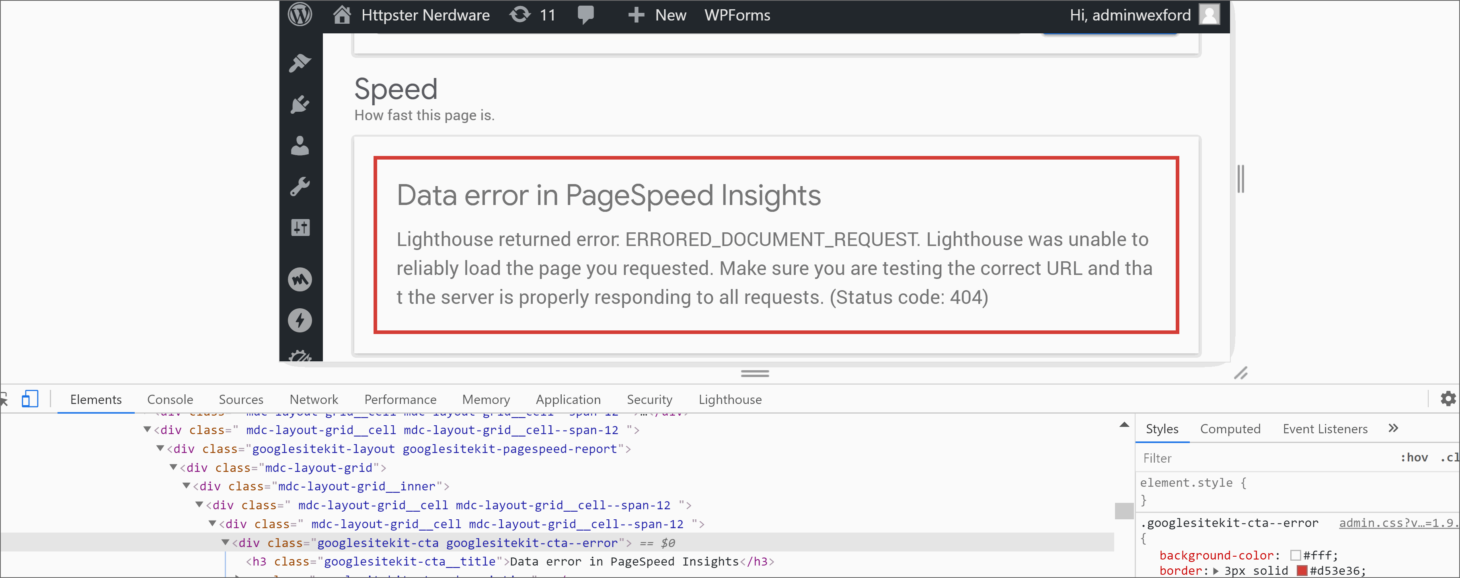
Task: Click the #fff background-color swatch
Action: point(1295,555)
